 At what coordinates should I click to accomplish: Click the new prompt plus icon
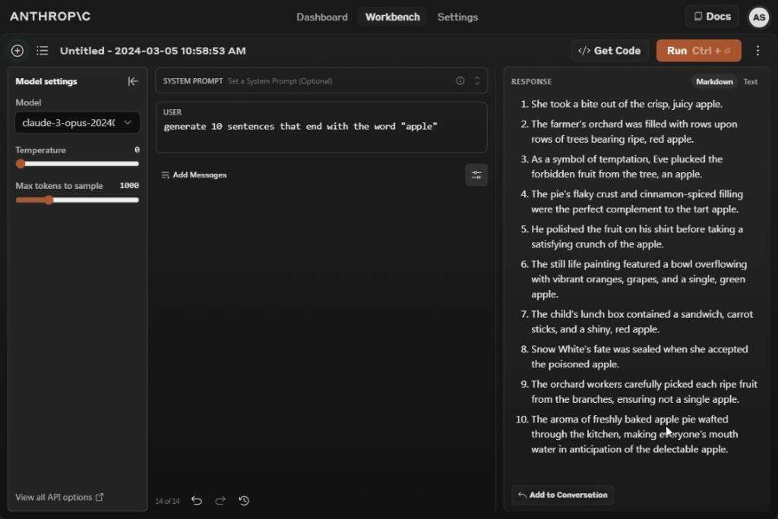tap(17, 51)
